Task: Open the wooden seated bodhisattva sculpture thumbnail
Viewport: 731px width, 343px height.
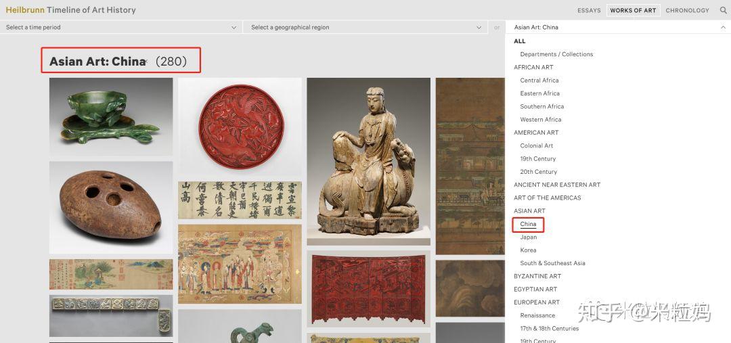Action: pos(368,161)
